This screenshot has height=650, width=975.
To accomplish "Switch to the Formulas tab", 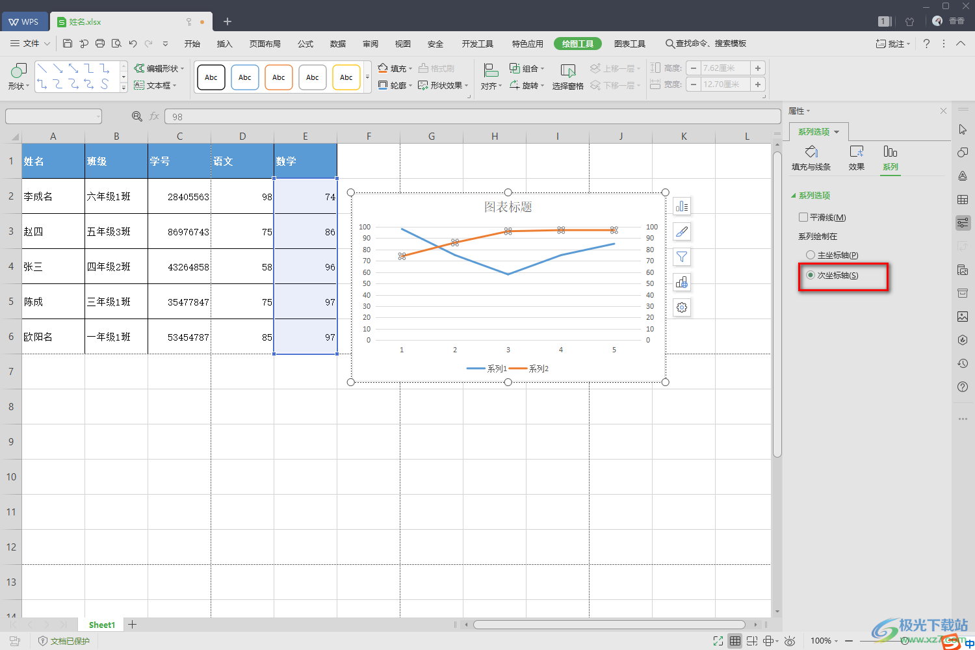I will (305, 44).
